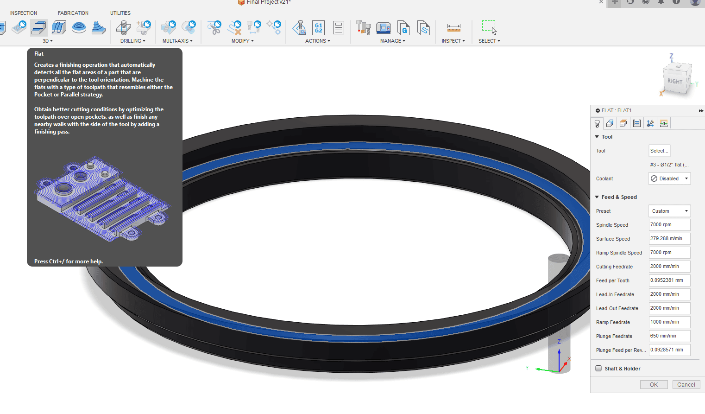
Task: Collapse dialog via minus icon beside FLAT : FLAT1
Action: [x=597, y=110]
